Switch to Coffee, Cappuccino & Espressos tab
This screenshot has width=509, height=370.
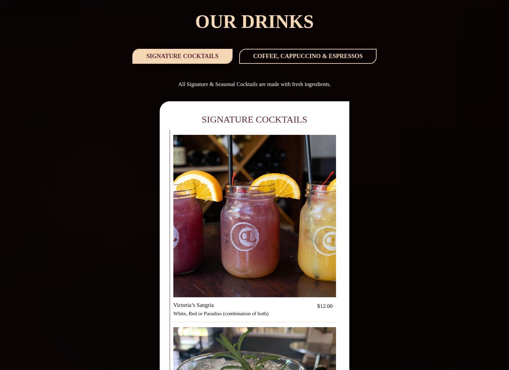click(x=308, y=56)
